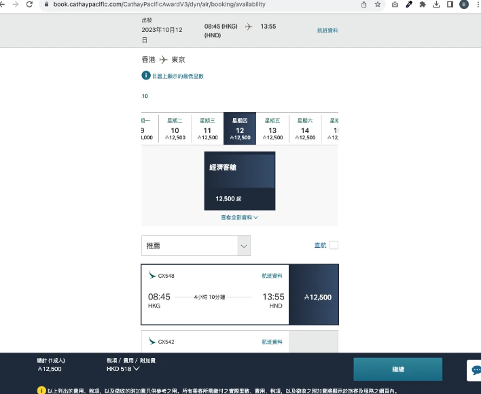Select the 經濟客艙 economy cabin card
The height and width of the screenshot is (394, 481).
(x=240, y=181)
